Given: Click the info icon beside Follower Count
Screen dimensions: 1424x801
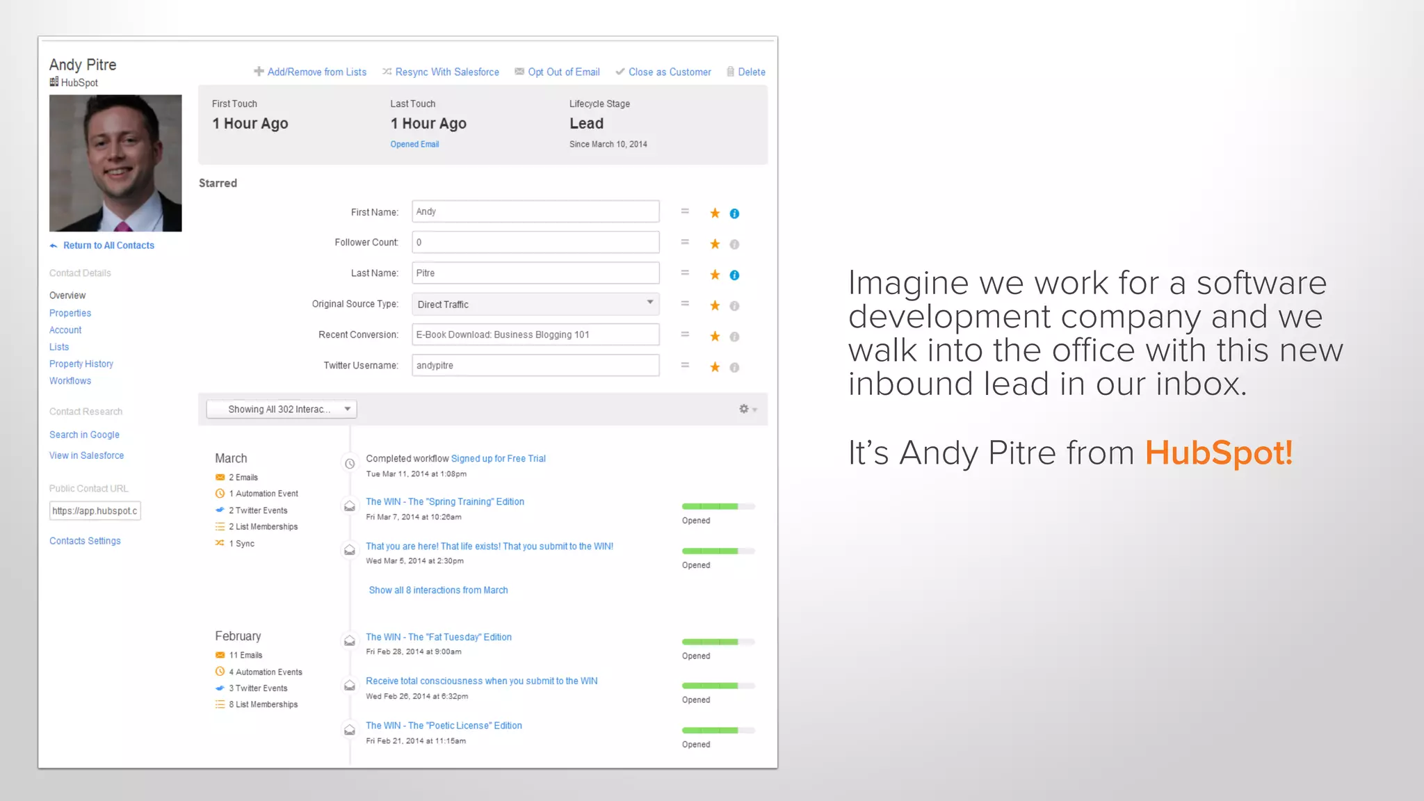Looking at the screenshot, I should (734, 244).
